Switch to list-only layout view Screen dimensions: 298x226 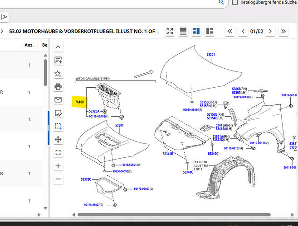(183, 31)
